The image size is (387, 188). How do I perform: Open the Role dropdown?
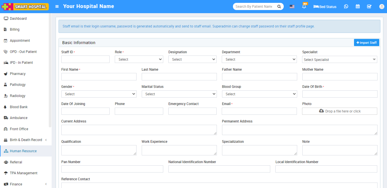click(139, 59)
